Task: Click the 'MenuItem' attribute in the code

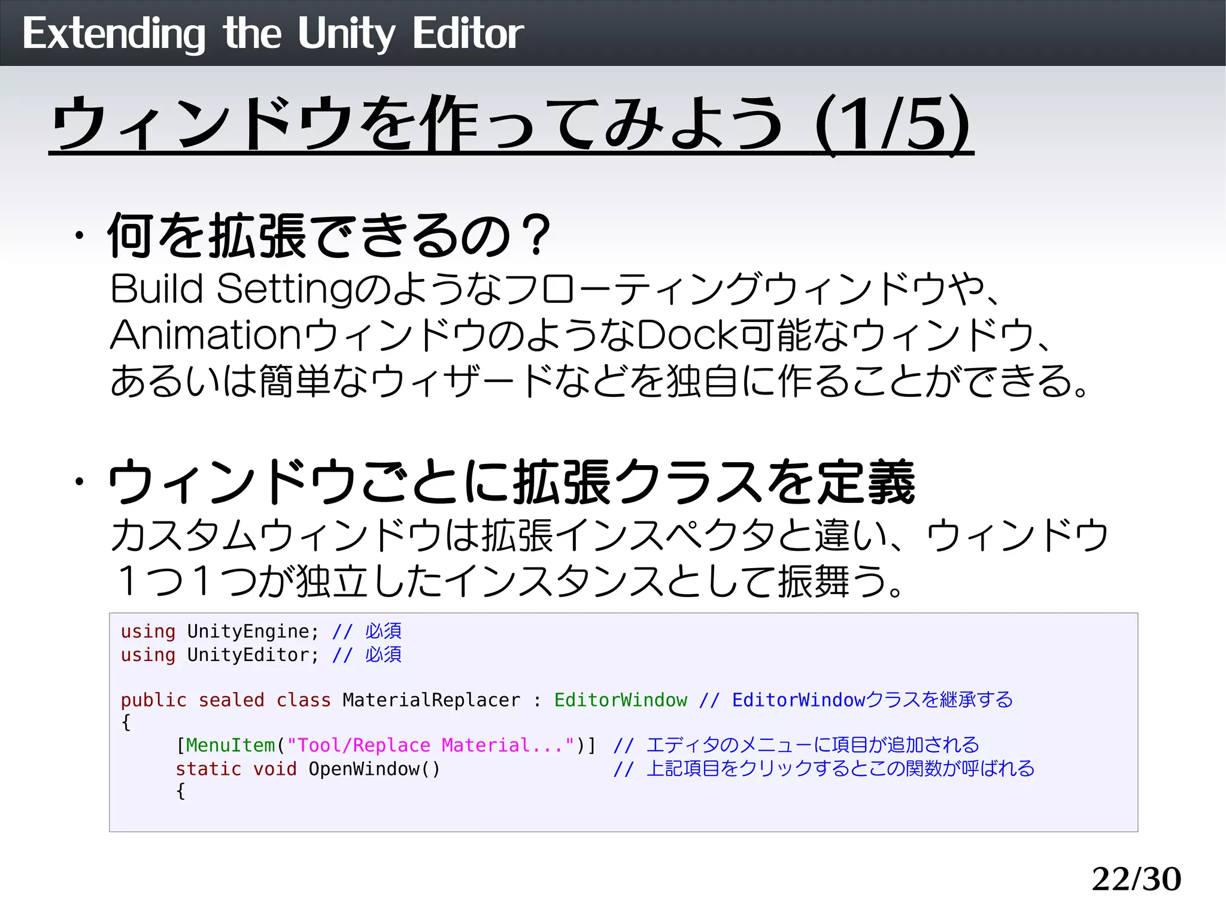Action: click(230, 745)
